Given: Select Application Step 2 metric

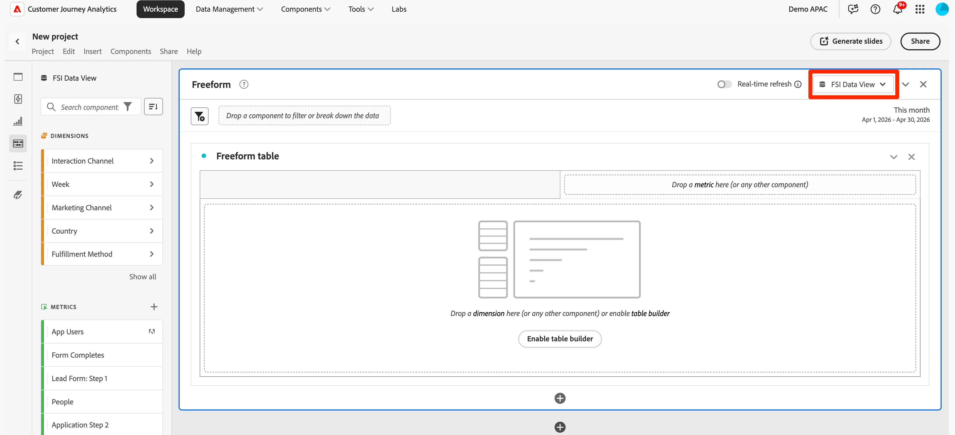Looking at the screenshot, I should 102,425.
